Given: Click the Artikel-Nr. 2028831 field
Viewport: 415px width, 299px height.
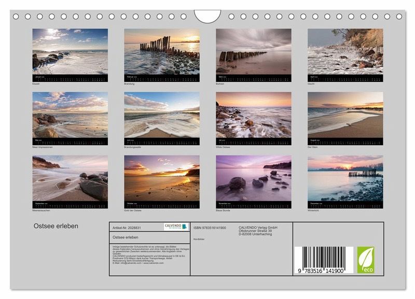Looking at the screenshot, I should click(x=127, y=227).
